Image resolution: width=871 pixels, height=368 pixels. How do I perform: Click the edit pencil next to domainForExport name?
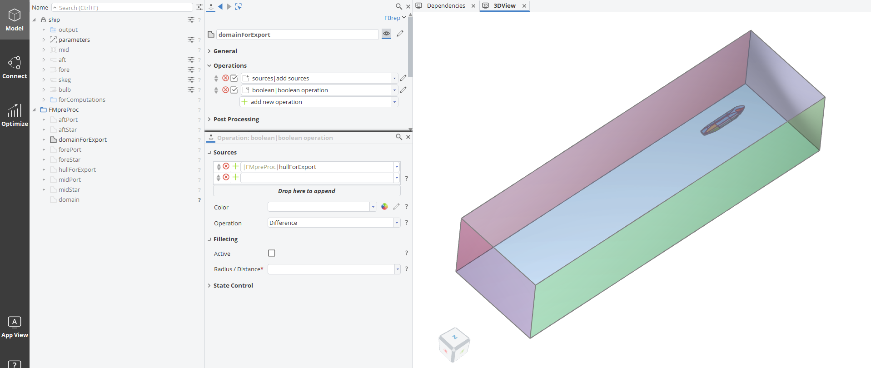(400, 34)
